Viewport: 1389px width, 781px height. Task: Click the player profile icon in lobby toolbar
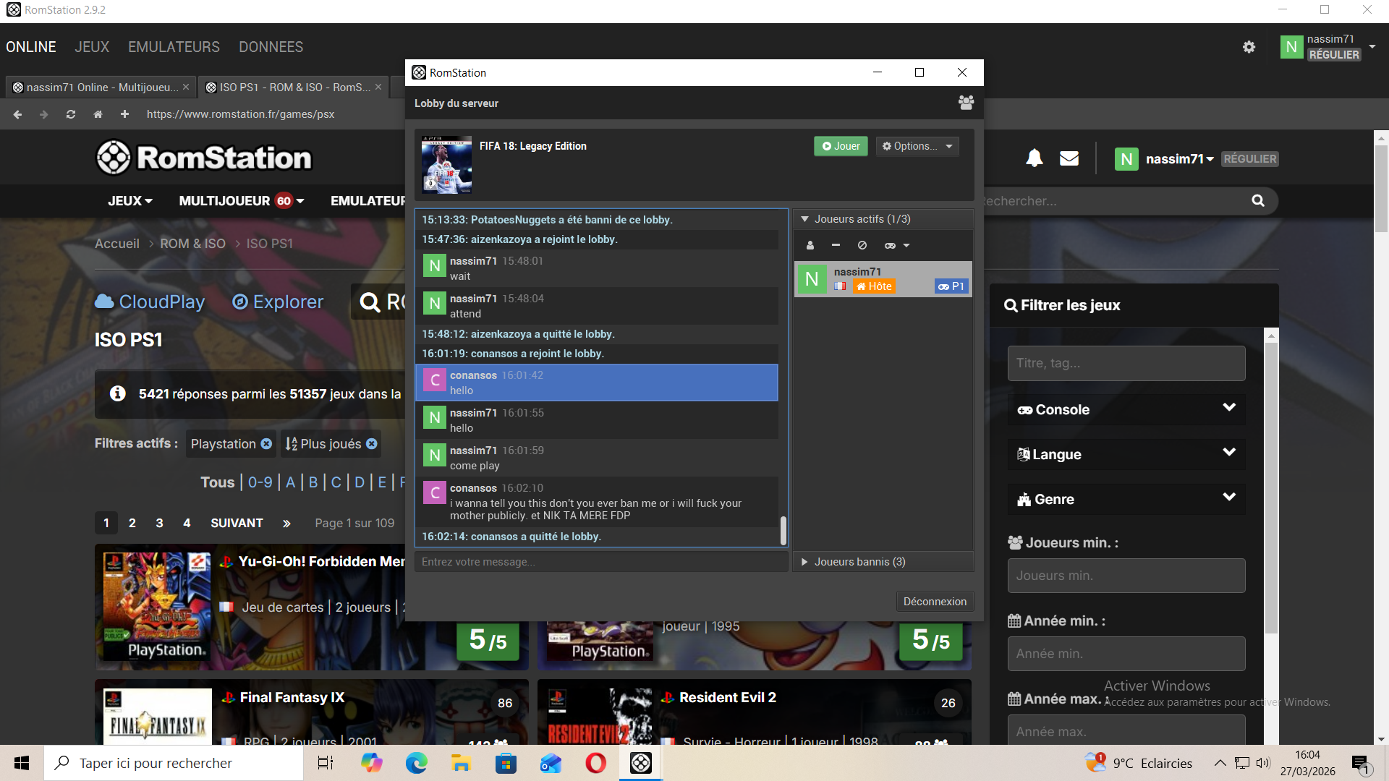pos(810,245)
